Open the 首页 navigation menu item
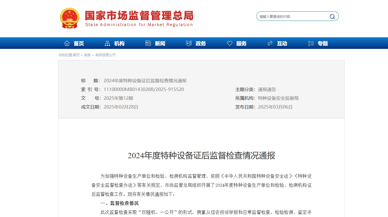Screen dimensions: 388x217 [79, 44]
